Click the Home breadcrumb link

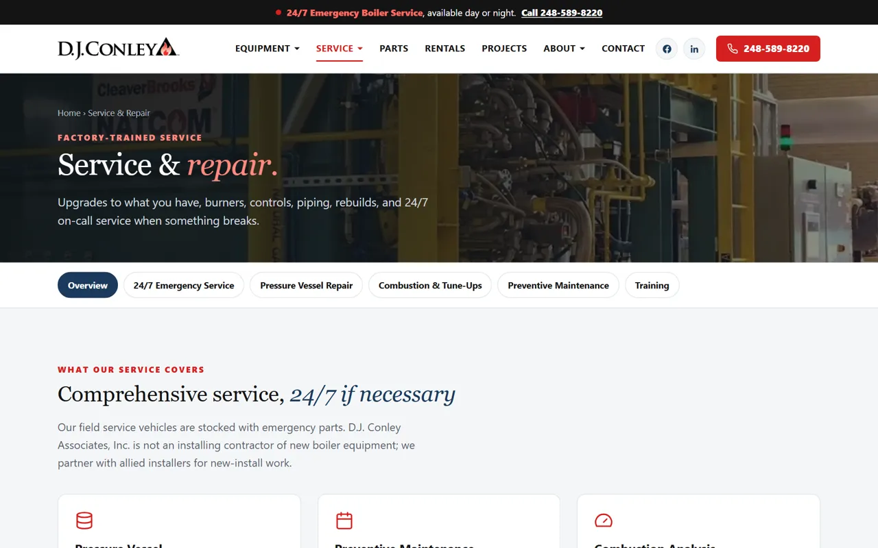[x=69, y=113]
